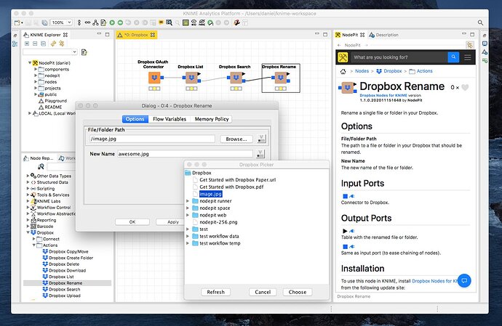
Task: Maximize the NodePit panel
Action: 472,34
